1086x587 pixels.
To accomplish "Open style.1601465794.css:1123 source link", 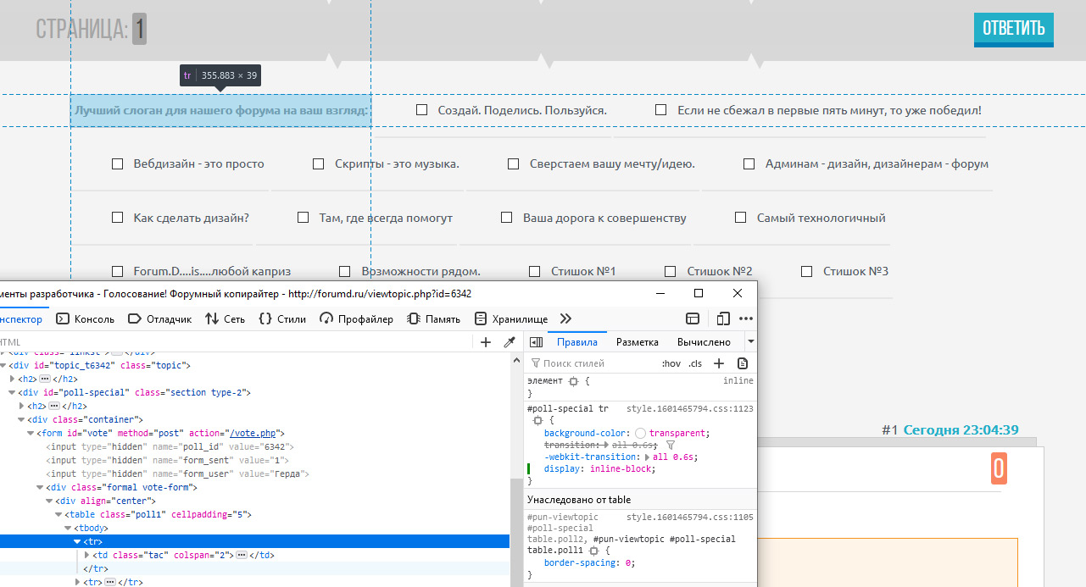I will (690, 408).
